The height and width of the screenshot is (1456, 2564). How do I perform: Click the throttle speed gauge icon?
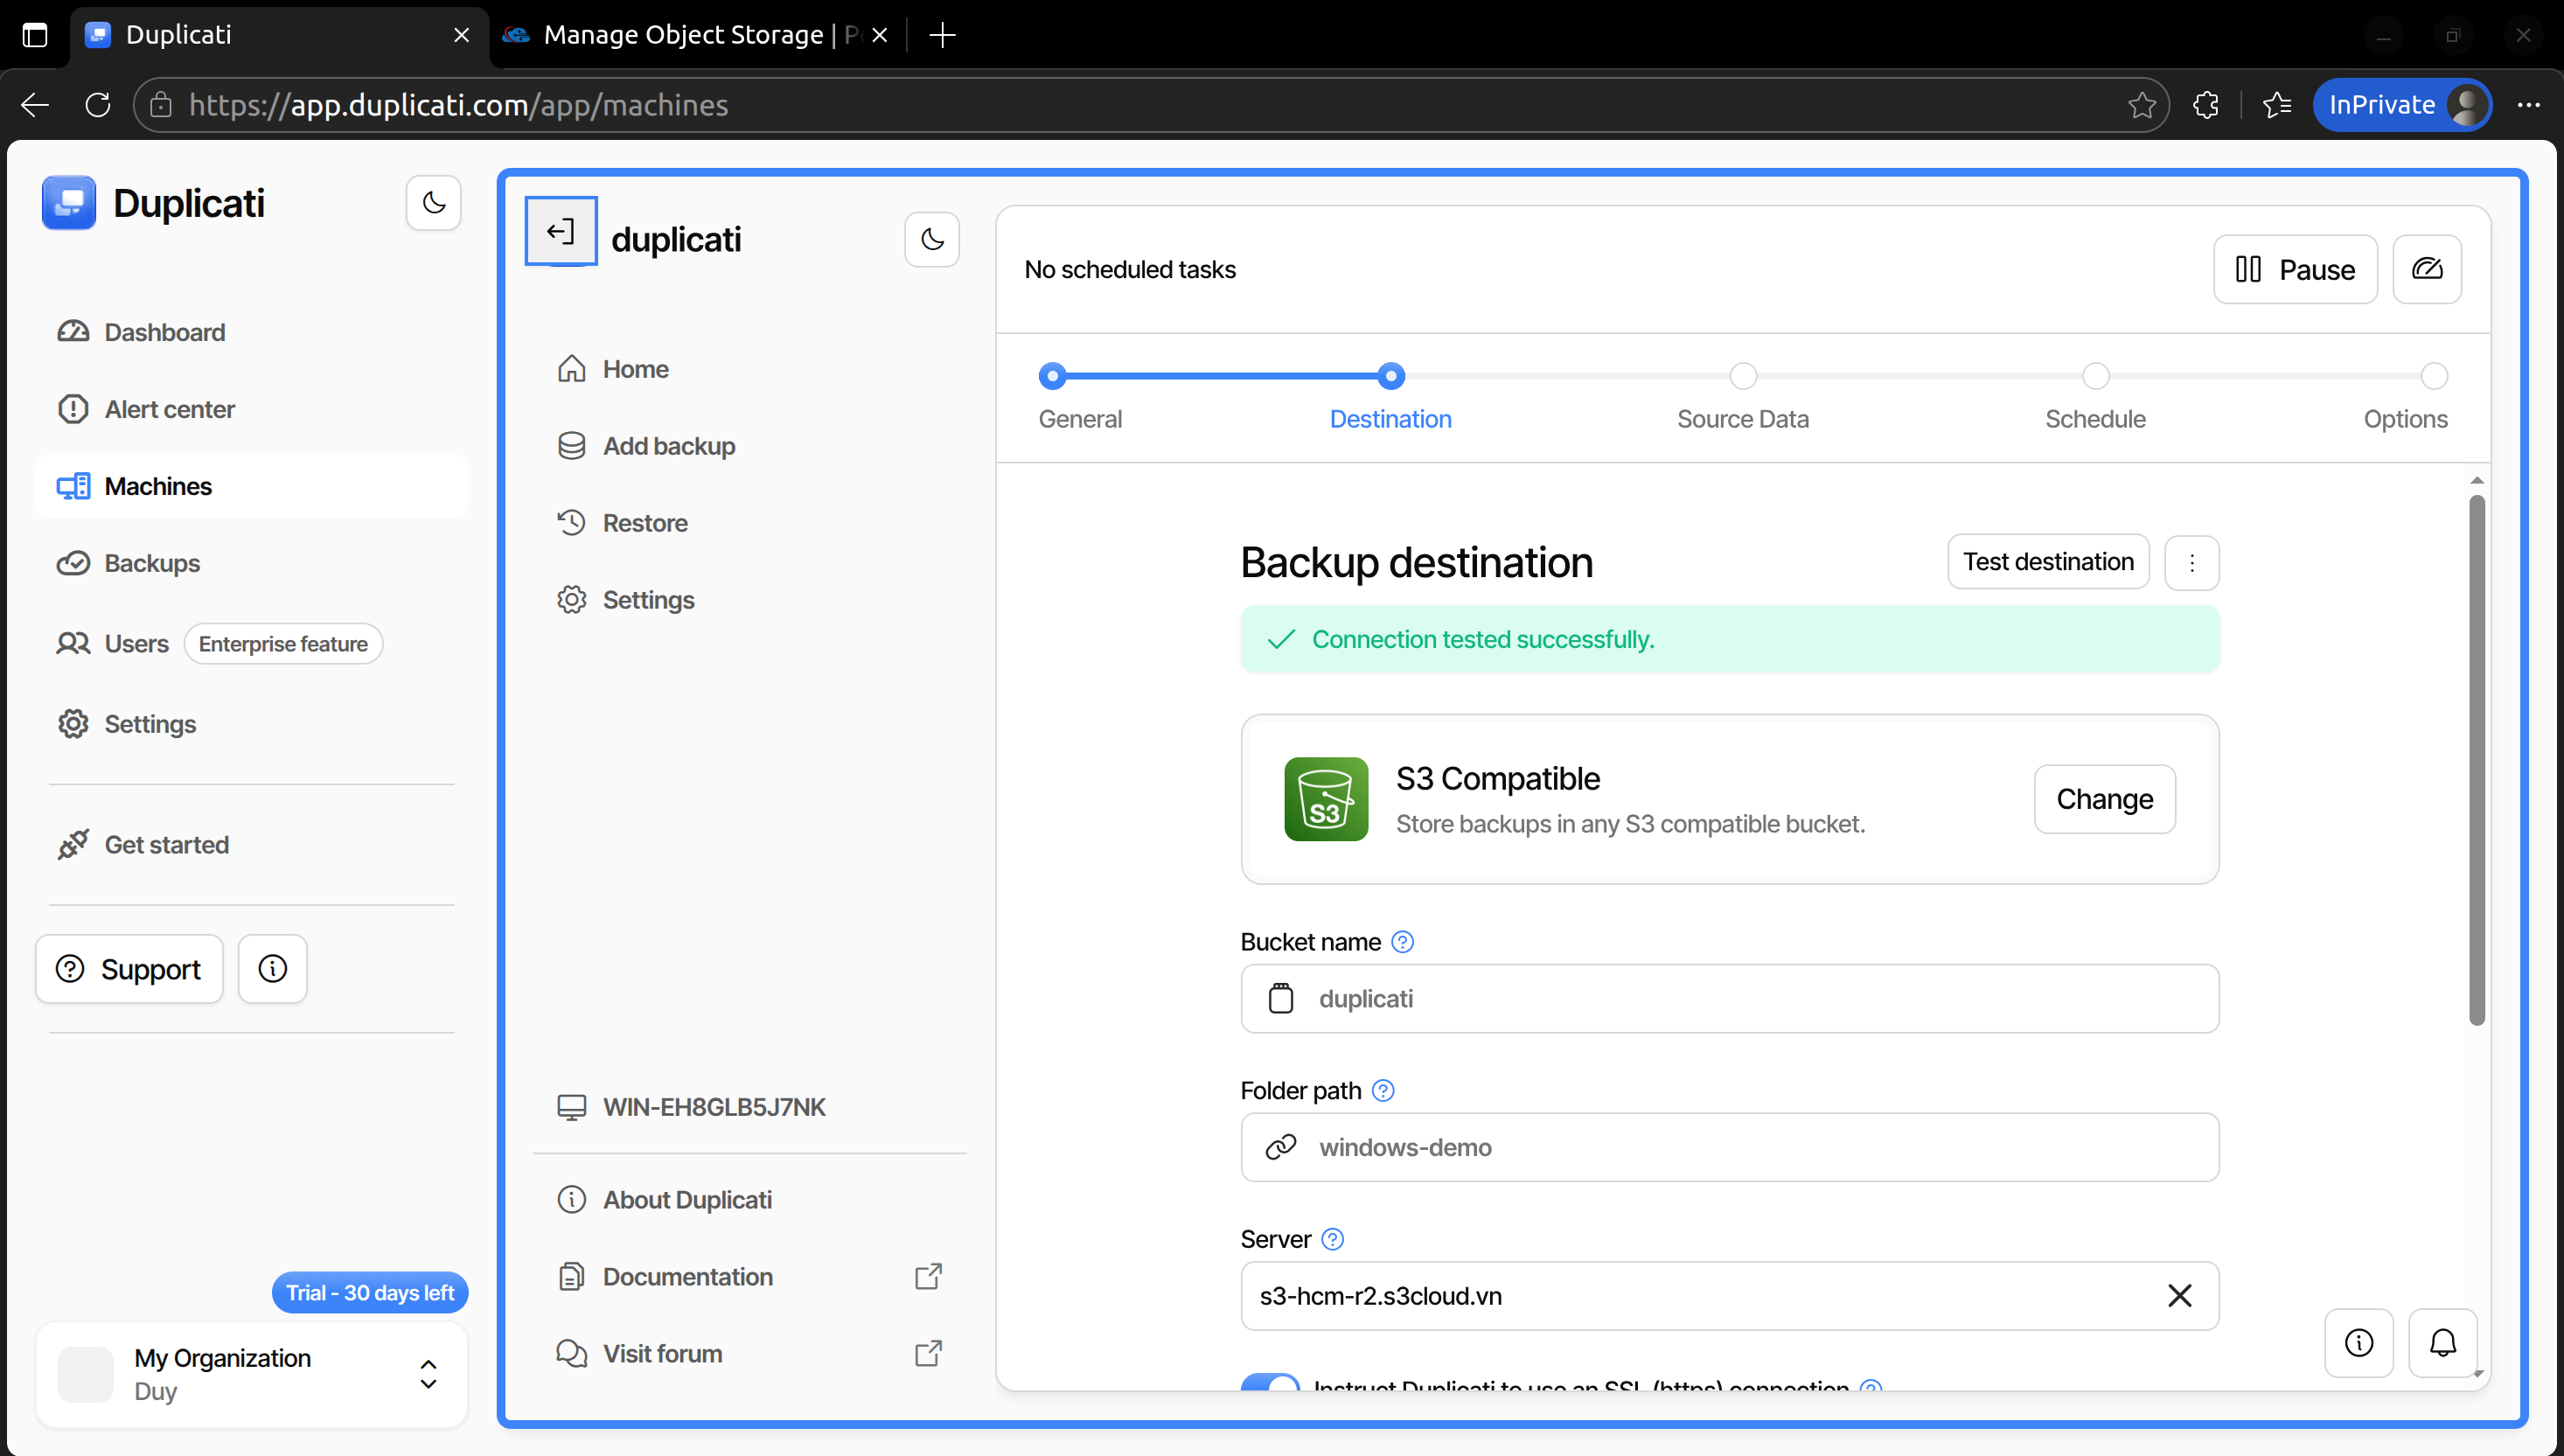(2427, 269)
